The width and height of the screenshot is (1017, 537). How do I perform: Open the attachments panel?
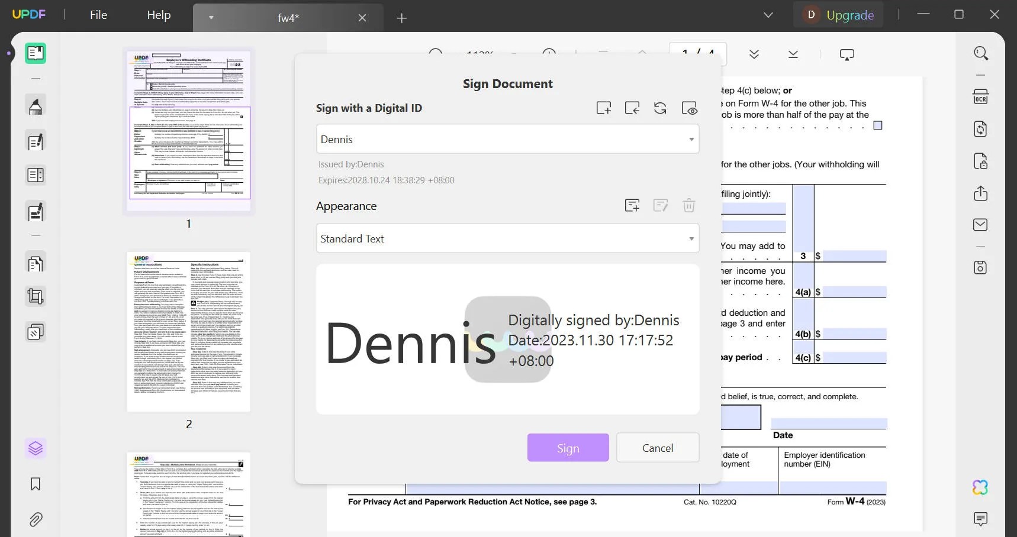[x=36, y=519]
